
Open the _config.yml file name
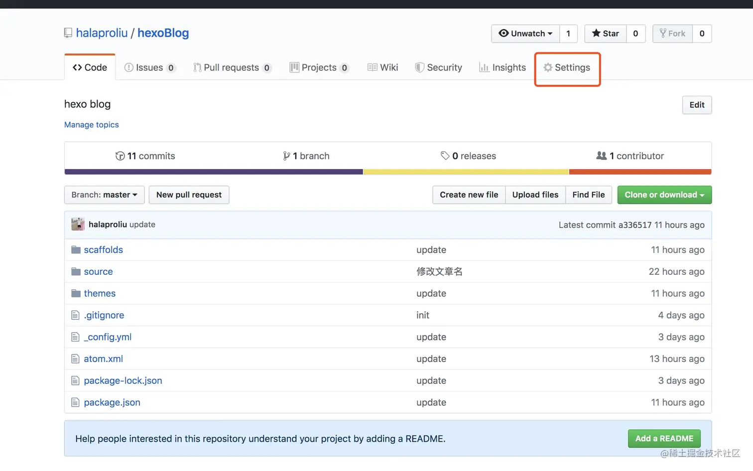click(108, 337)
